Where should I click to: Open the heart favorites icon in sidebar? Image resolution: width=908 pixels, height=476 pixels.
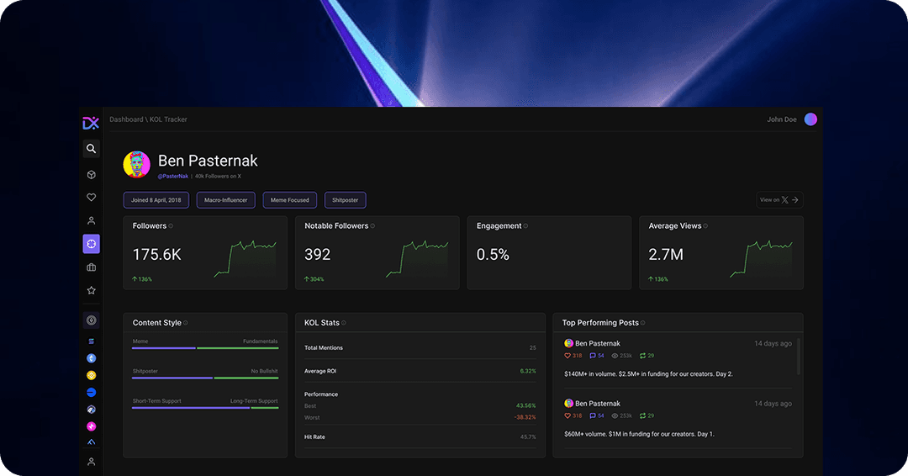[91, 198]
